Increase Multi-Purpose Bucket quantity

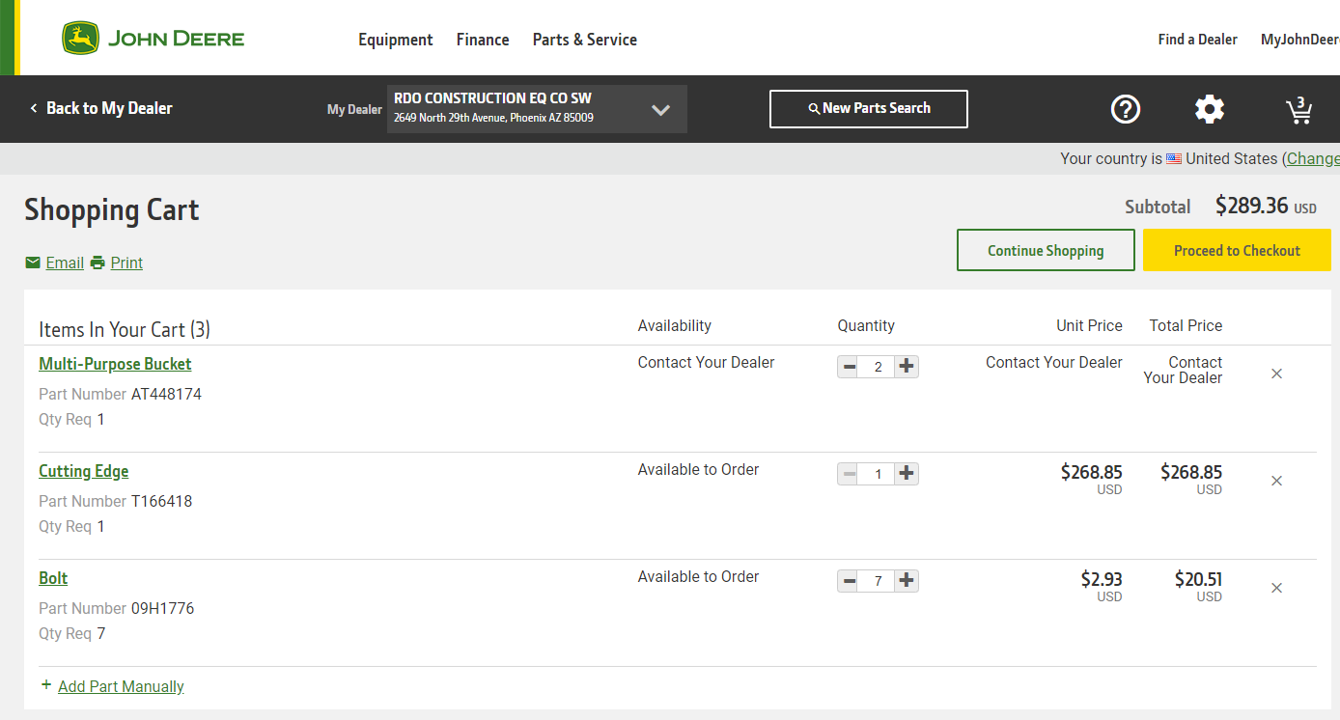[906, 367]
